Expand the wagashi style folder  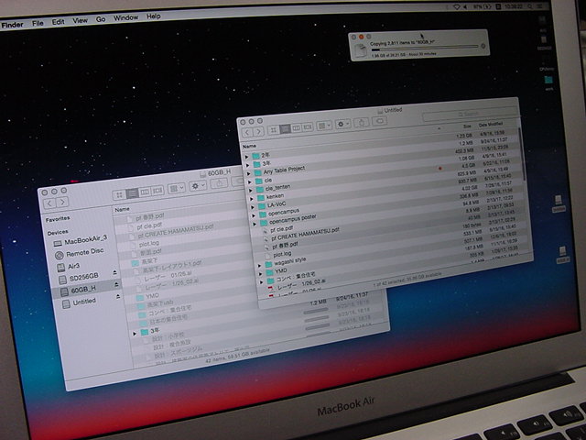(x=260, y=265)
